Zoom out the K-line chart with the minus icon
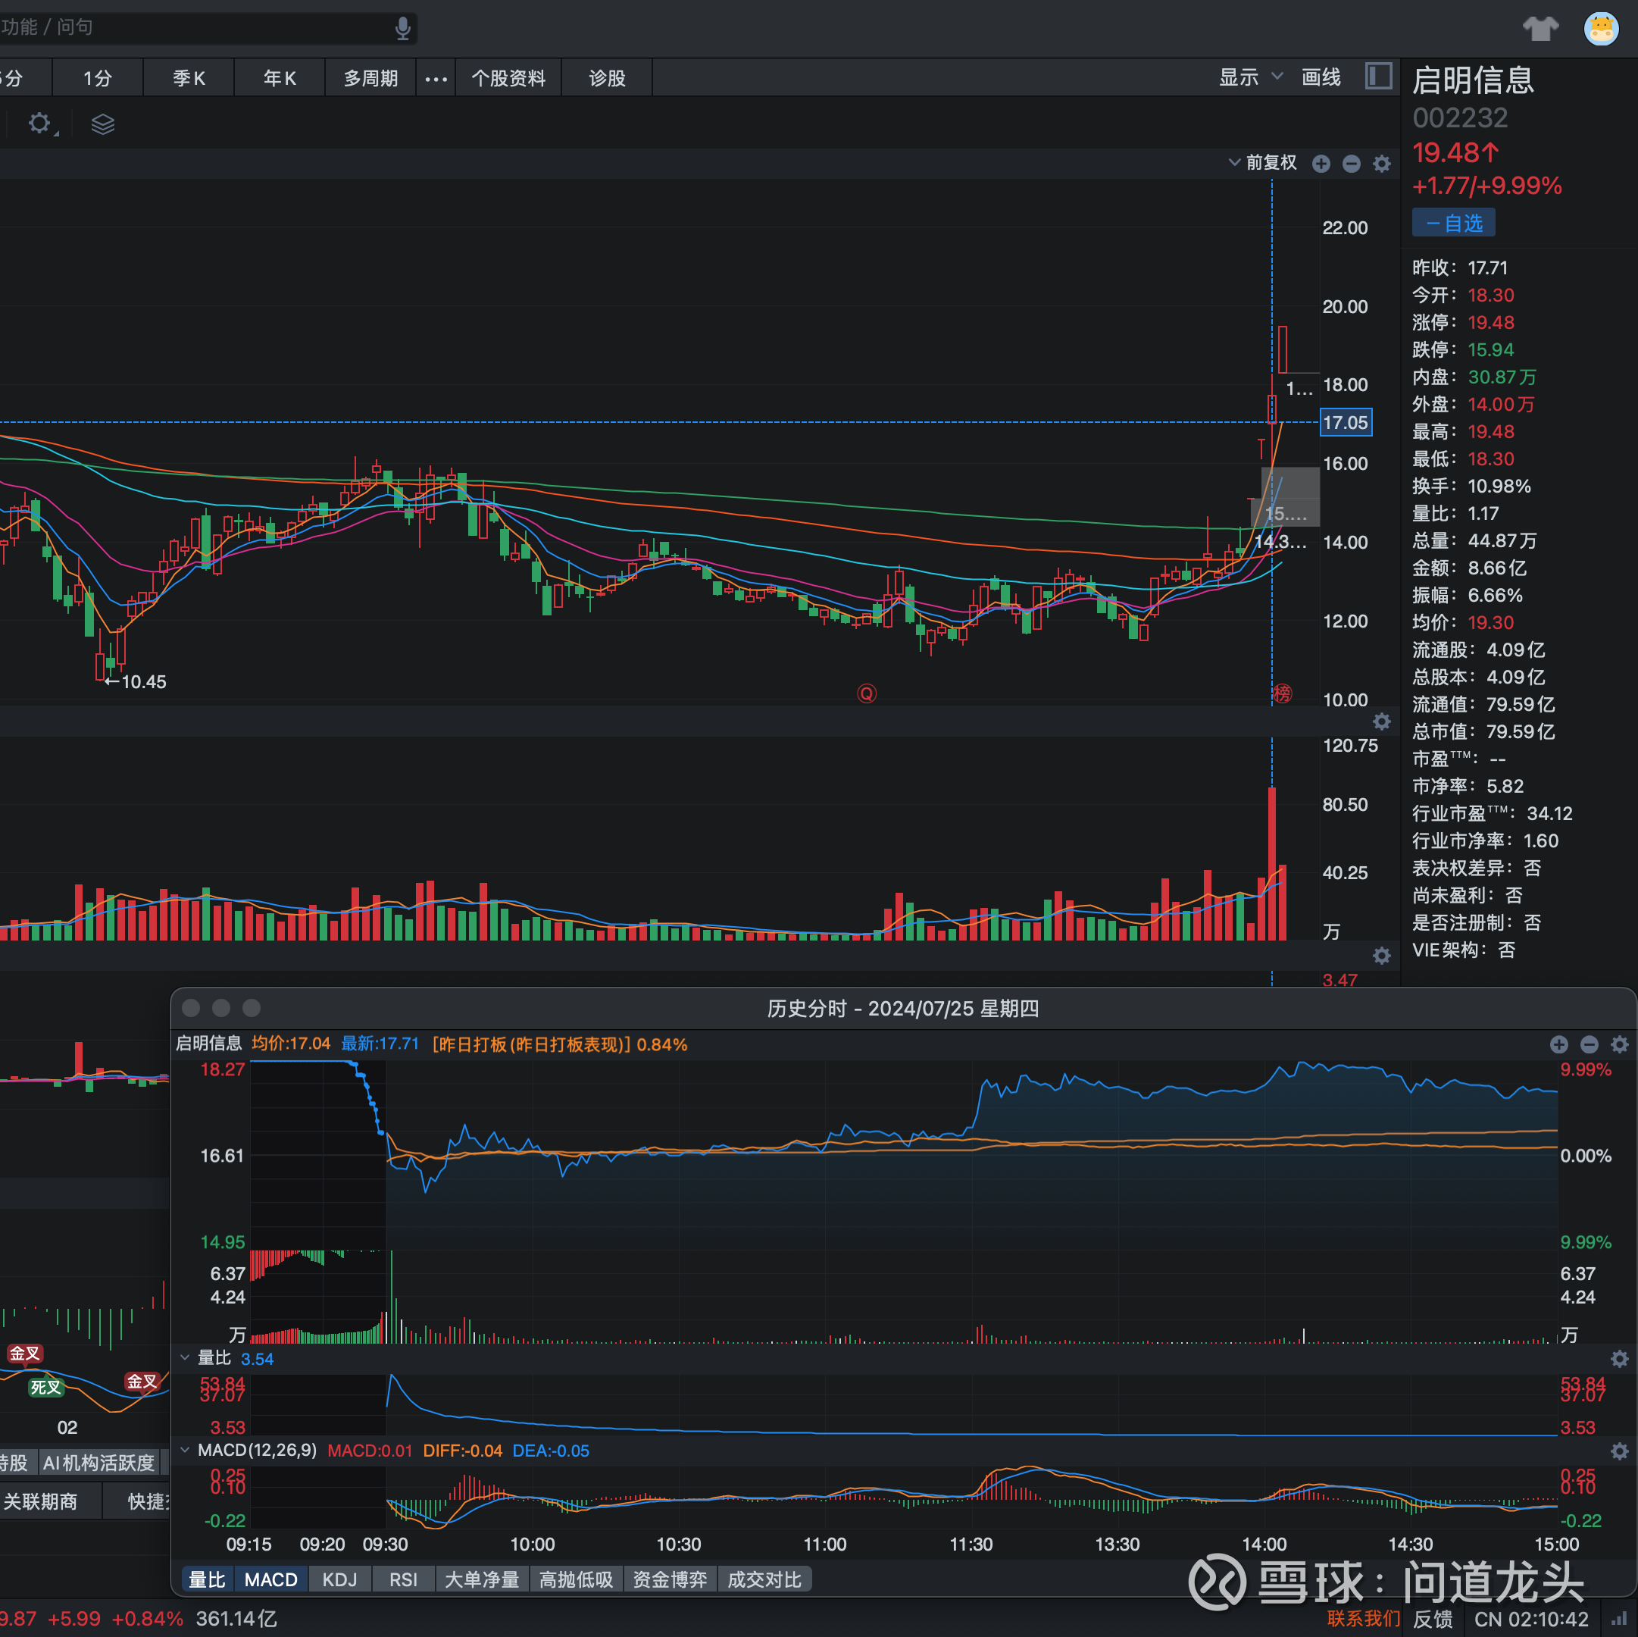Viewport: 1638px width, 1637px height. pyautogui.click(x=1352, y=163)
